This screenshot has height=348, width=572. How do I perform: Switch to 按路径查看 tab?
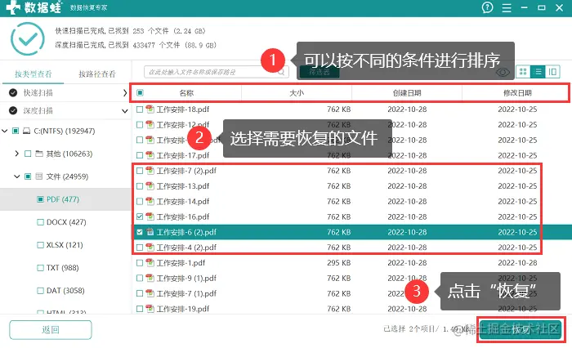click(97, 74)
